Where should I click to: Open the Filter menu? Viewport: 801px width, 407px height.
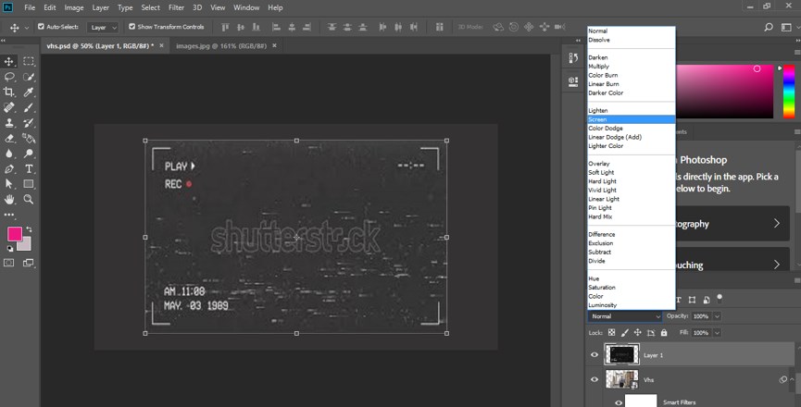pos(176,7)
